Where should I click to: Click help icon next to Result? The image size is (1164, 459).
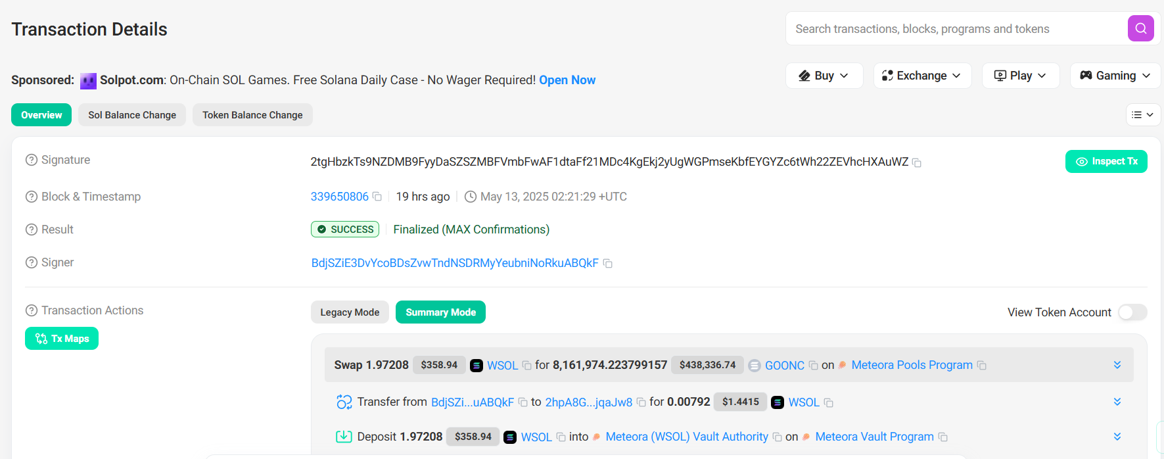[32, 229]
